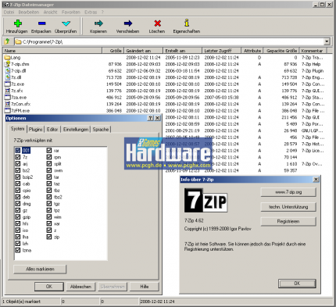336x307 pixels.
Task: Open the Extras menu
Action: 91,12
